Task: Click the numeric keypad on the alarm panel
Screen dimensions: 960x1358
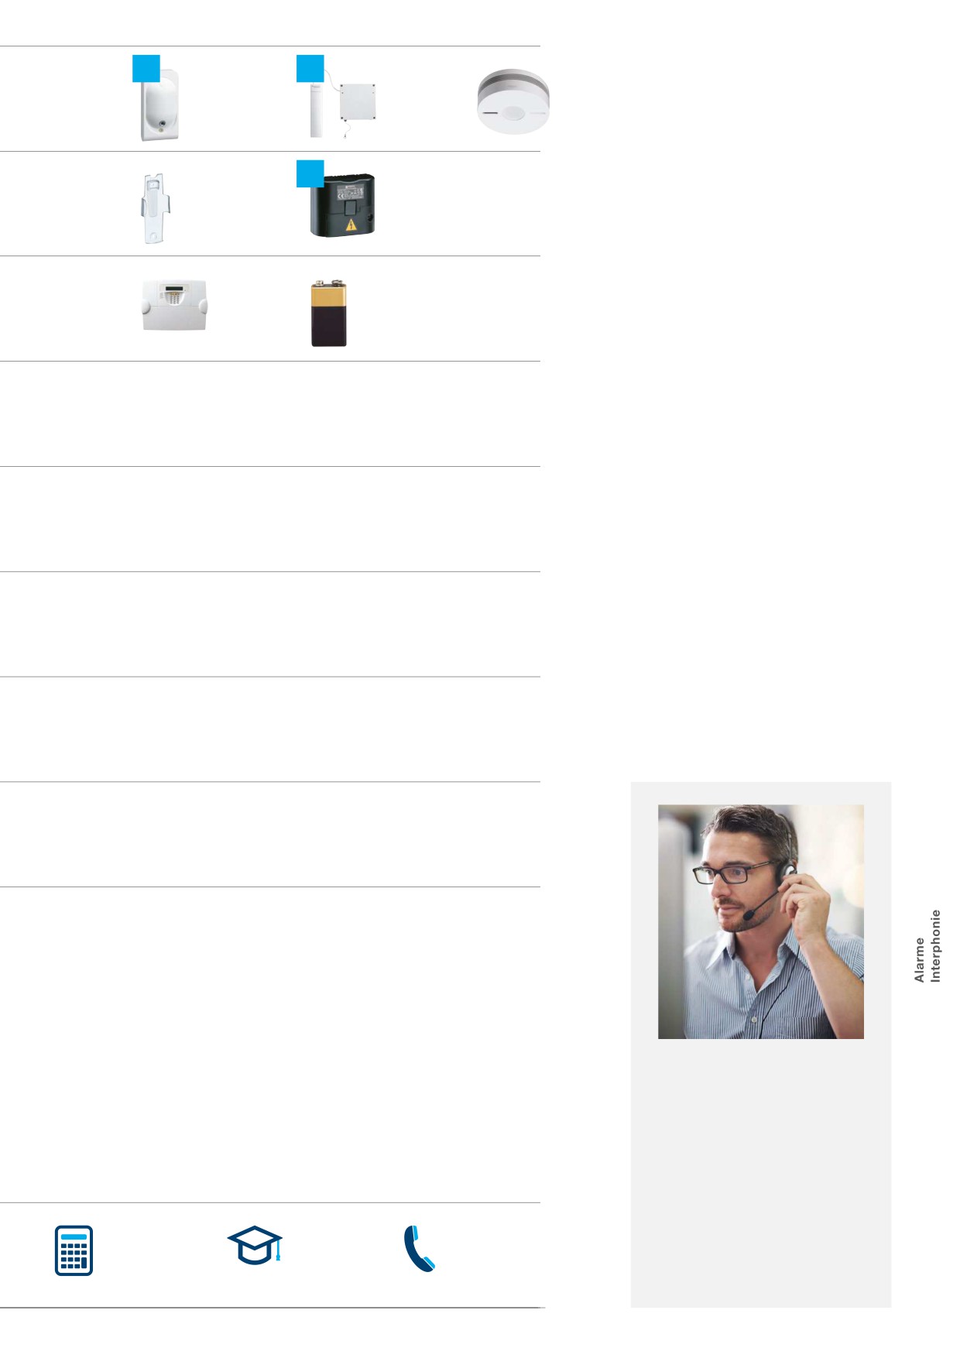Action: [173, 298]
